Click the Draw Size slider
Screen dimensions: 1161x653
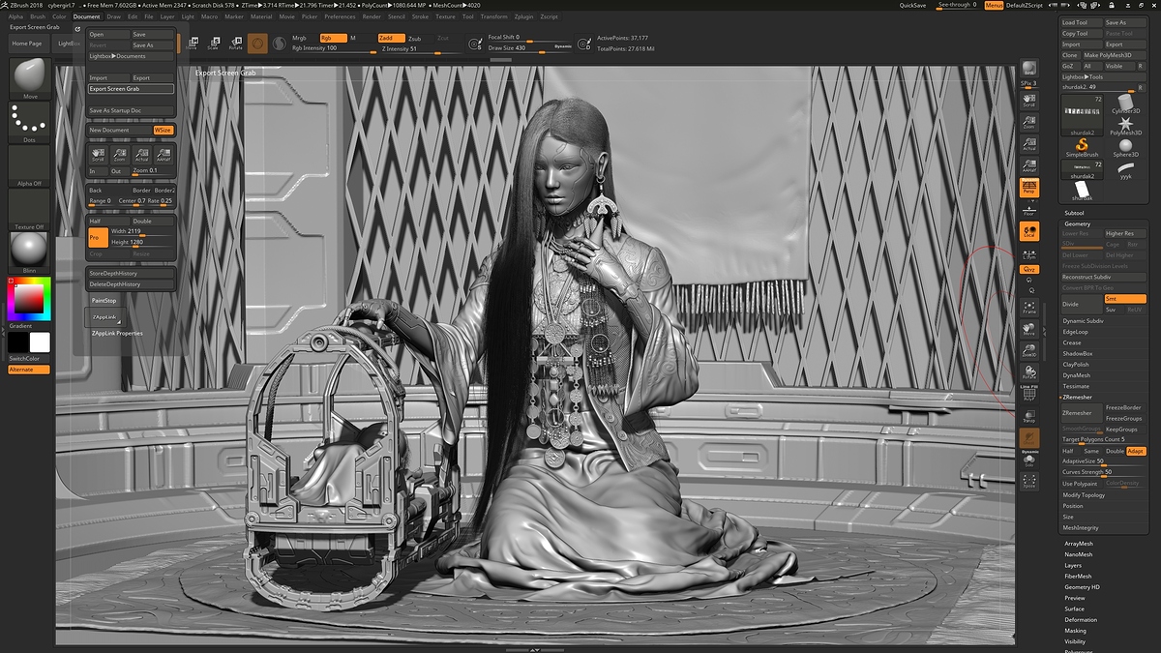tap(530, 47)
